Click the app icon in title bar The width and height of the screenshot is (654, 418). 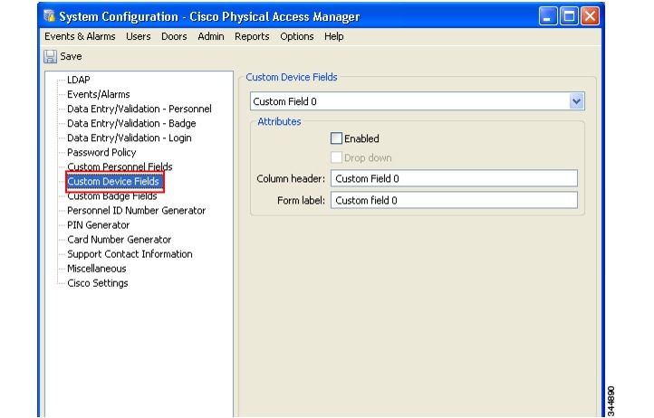[49, 16]
